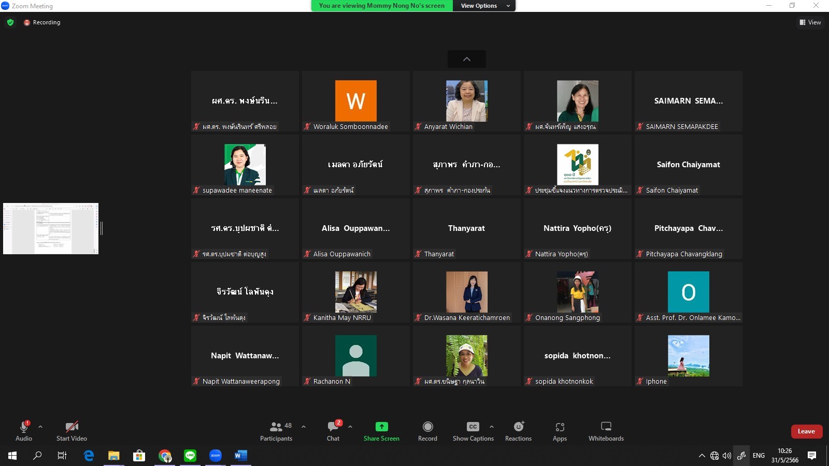829x466 pixels.
Task: Open the Chat panel
Action: click(x=333, y=431)
